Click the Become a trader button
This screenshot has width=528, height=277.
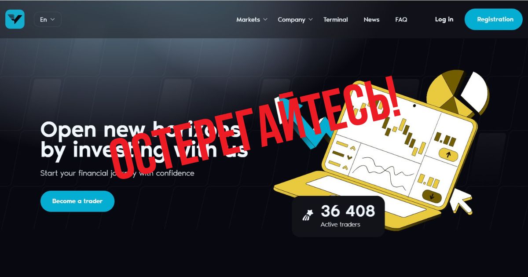pos(77,201)
